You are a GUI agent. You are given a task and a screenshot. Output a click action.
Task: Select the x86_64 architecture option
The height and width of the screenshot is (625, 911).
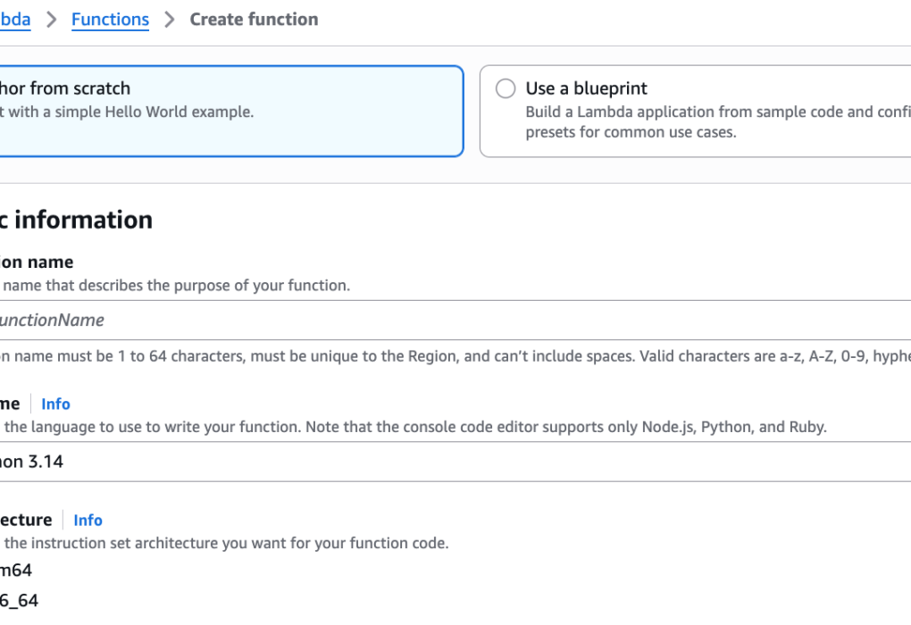coord(19,600)
